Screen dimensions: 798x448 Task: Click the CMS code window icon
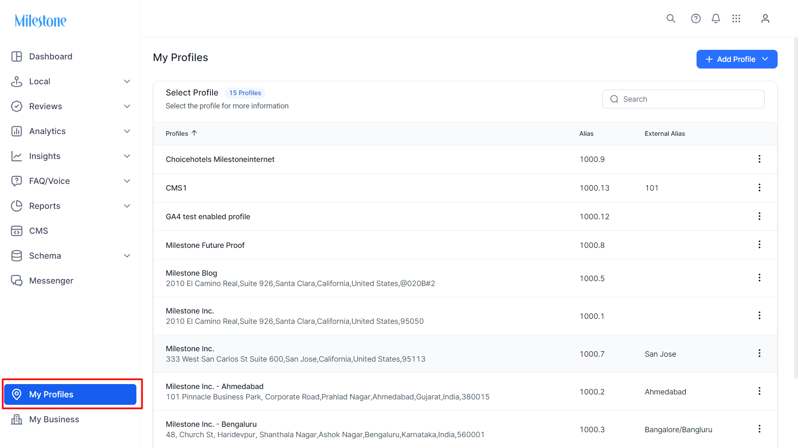pyautogui.click(x=17, y=231)
